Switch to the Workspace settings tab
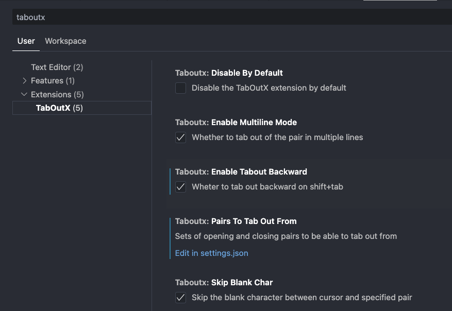452x311 pixels. [x=65, y=41]
